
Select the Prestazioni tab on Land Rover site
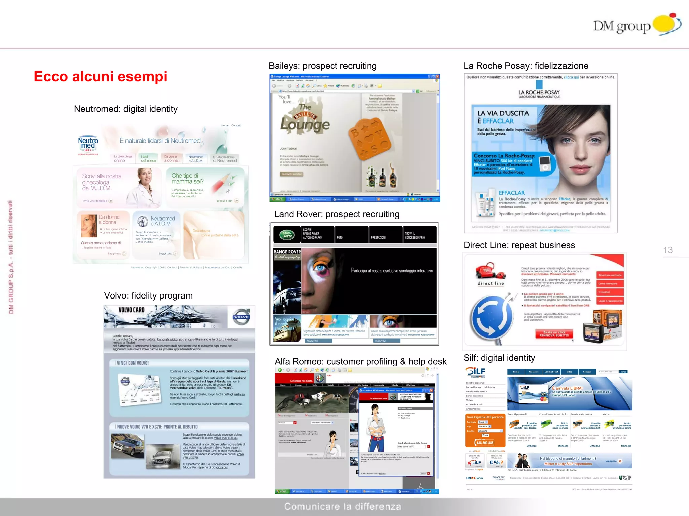tap(386, 234)
